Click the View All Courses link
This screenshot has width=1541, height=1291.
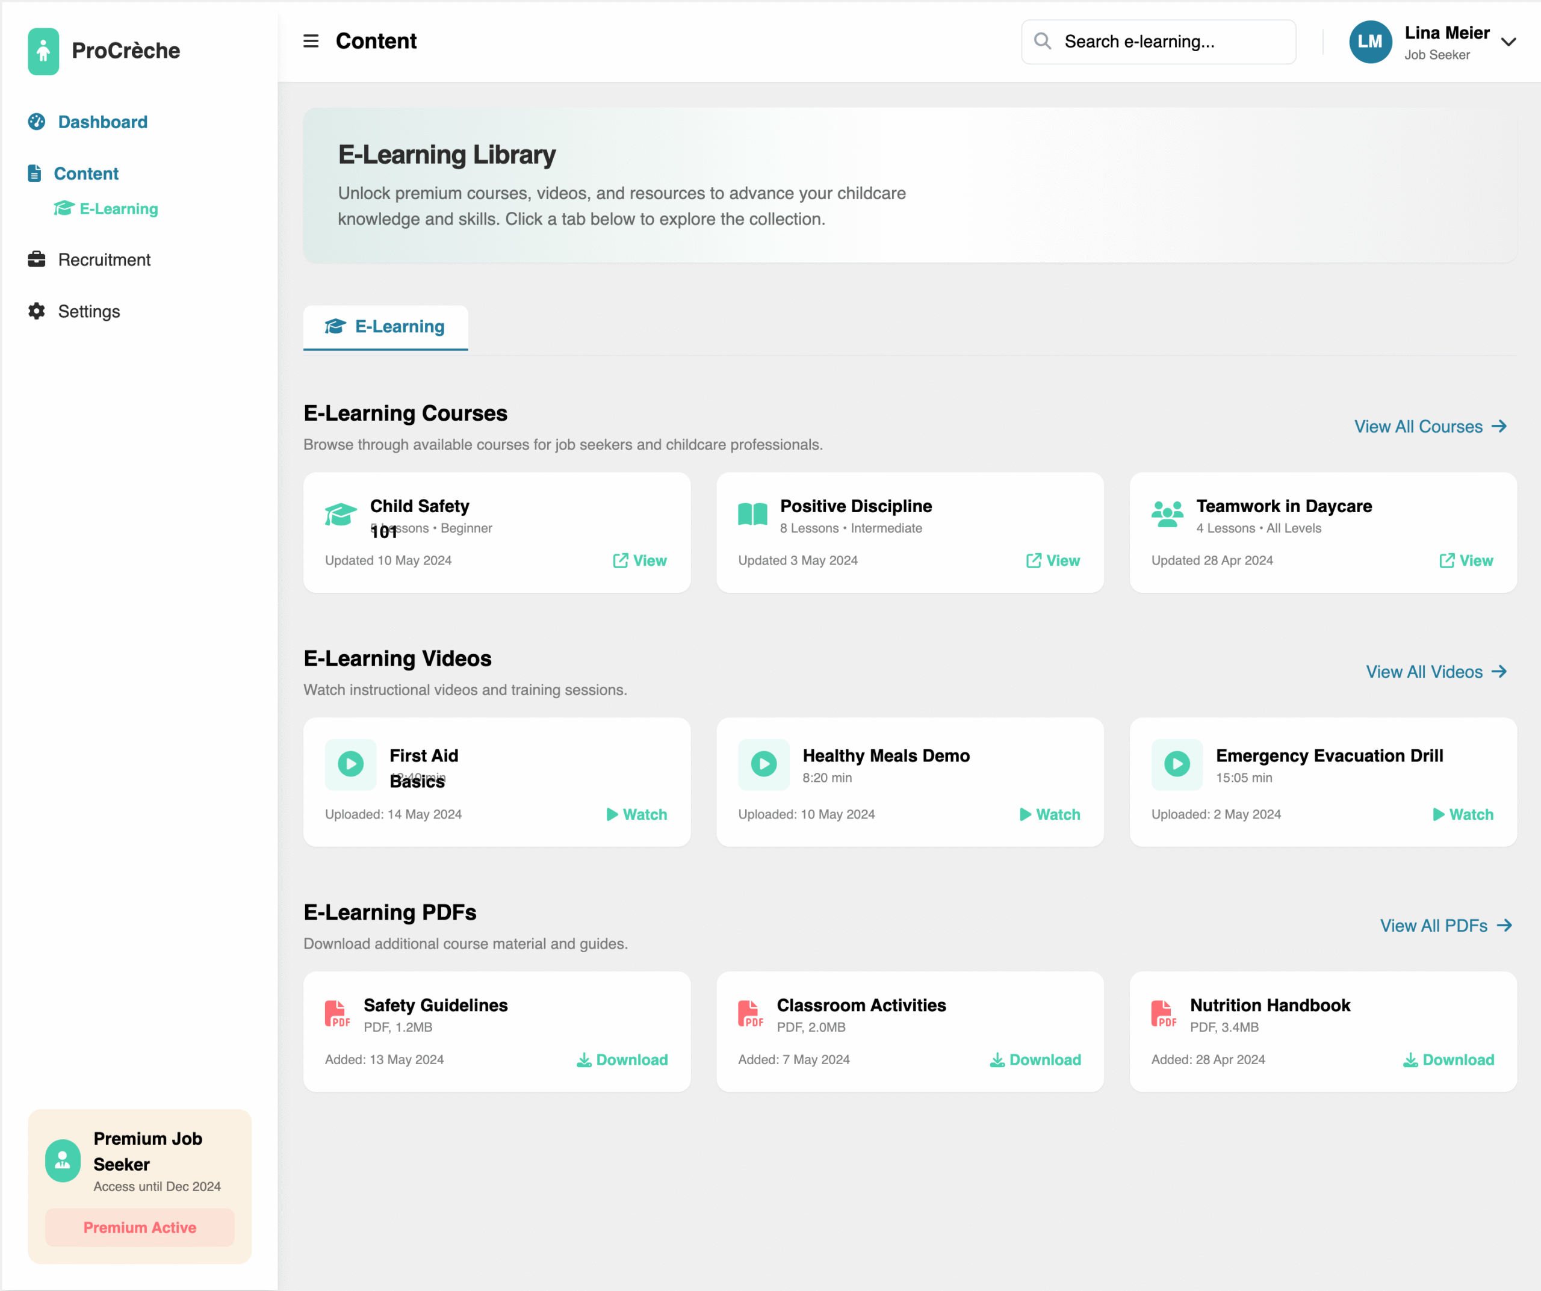[1430, 426]
